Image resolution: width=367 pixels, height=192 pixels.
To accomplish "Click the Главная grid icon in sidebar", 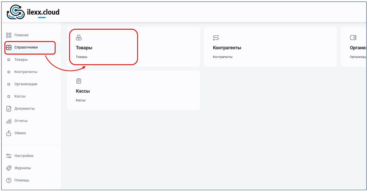I will (9, 35).
